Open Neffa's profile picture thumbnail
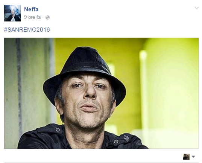 click(12, 13)
